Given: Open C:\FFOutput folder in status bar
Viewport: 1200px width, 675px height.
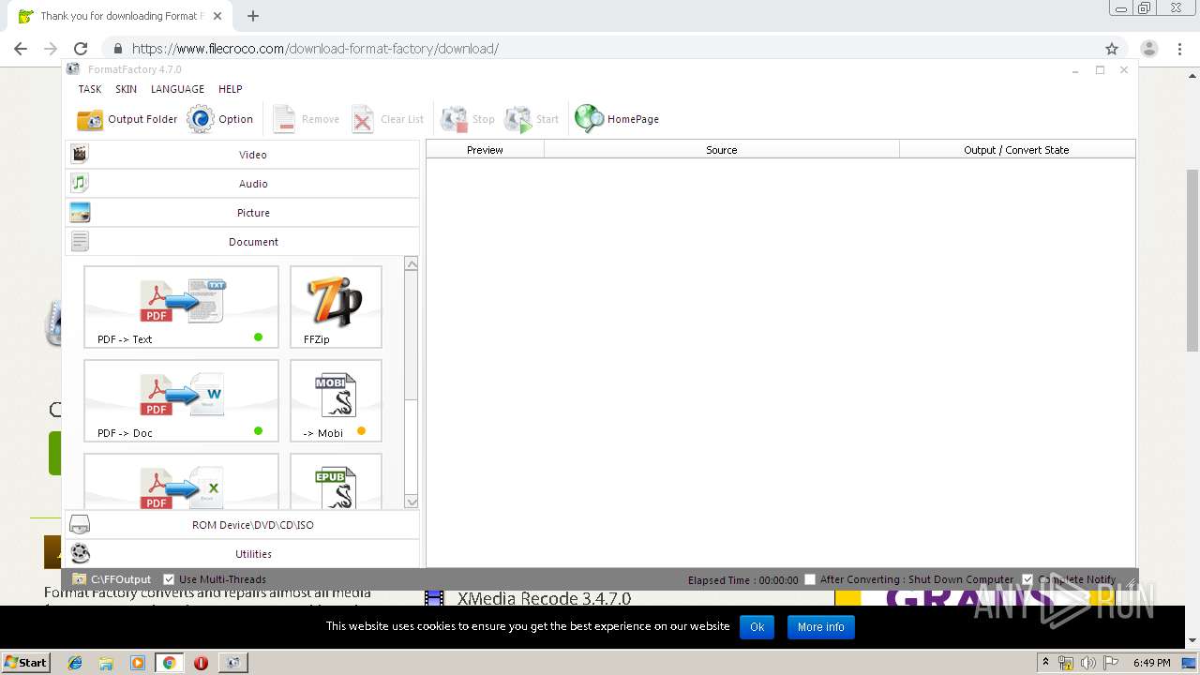Looking at the screenshot, I should [x=112, y=579].
